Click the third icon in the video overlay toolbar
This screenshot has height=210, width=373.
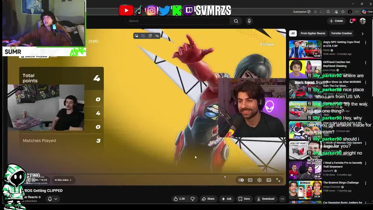(150, 36)
